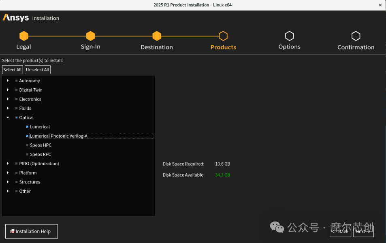Screen dimensions: 386x243
Task: Click the Destination step hexagon icon
Action: click(x=157, y=36)
